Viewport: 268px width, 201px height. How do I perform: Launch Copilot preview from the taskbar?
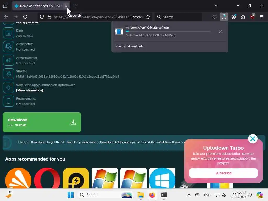[260, 195]
